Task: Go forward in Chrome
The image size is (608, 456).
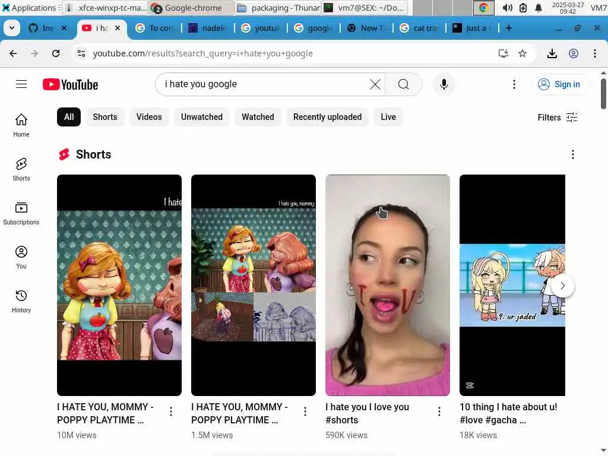Action: point(34,53)
